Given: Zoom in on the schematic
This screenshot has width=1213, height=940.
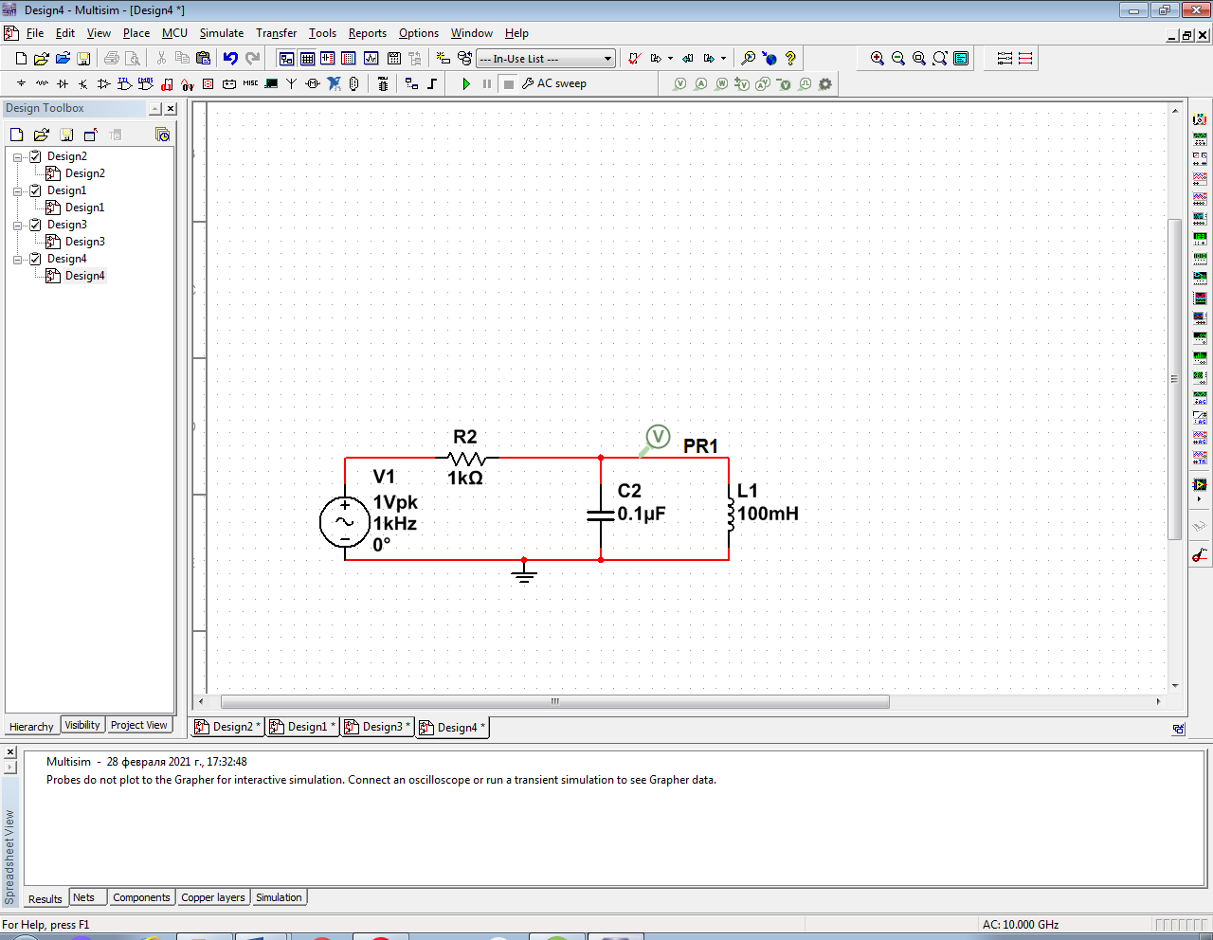Looking at the screenshot, I should click(x=878, y=59).
